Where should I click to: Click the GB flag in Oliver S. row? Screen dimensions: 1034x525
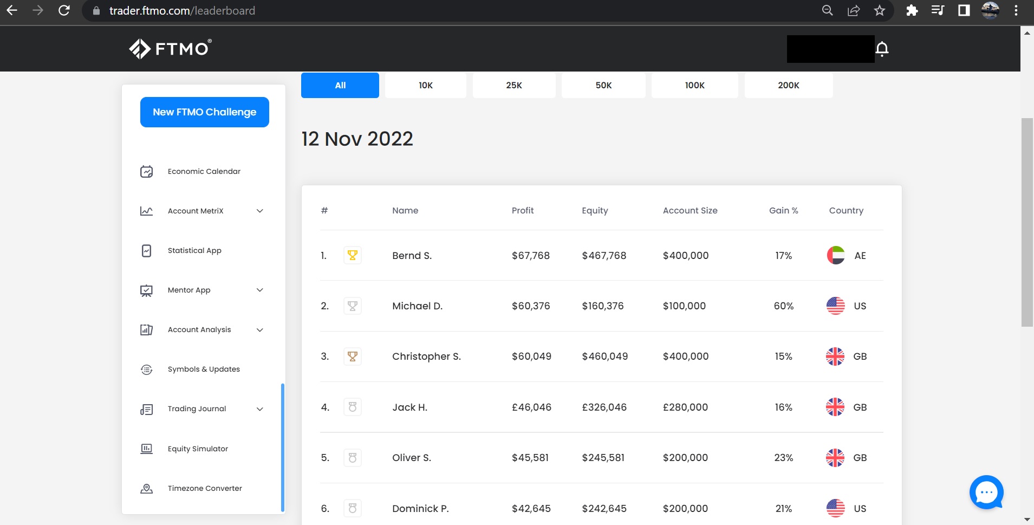835,458
